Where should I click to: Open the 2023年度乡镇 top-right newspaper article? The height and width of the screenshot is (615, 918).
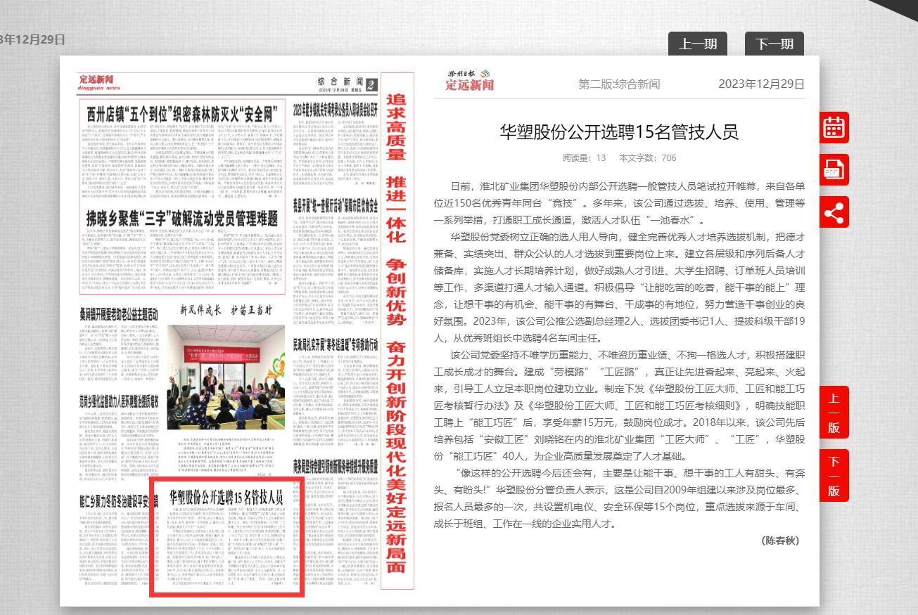pos(336,111)
